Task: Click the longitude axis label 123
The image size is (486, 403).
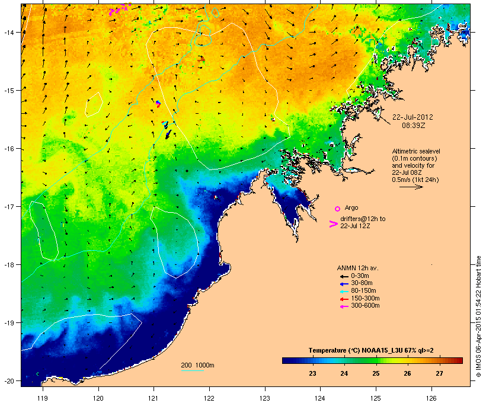Action: pyautogui.click(x=265, y=398)
